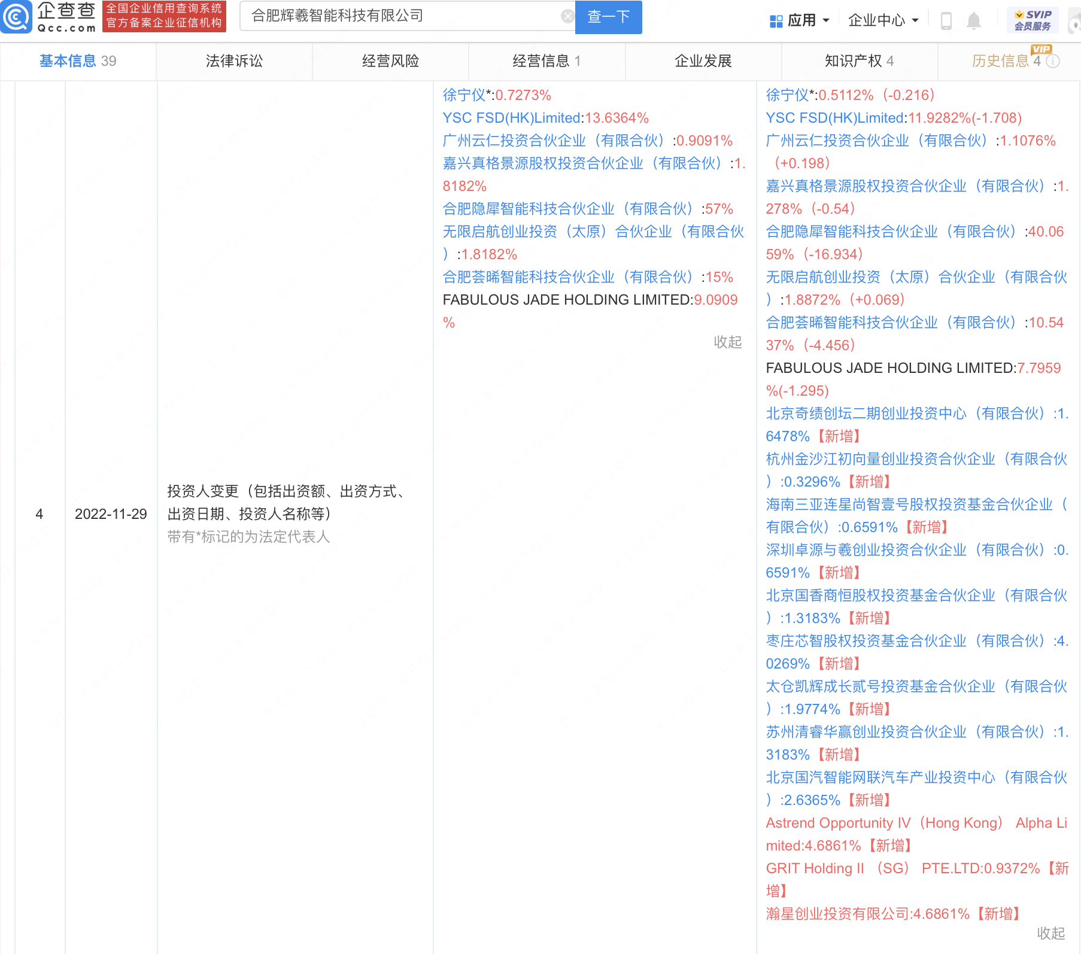The height and width of the screenshot is (954, 1081).
Task: Open notifications bell icon
Action: (x=974, y=21)
